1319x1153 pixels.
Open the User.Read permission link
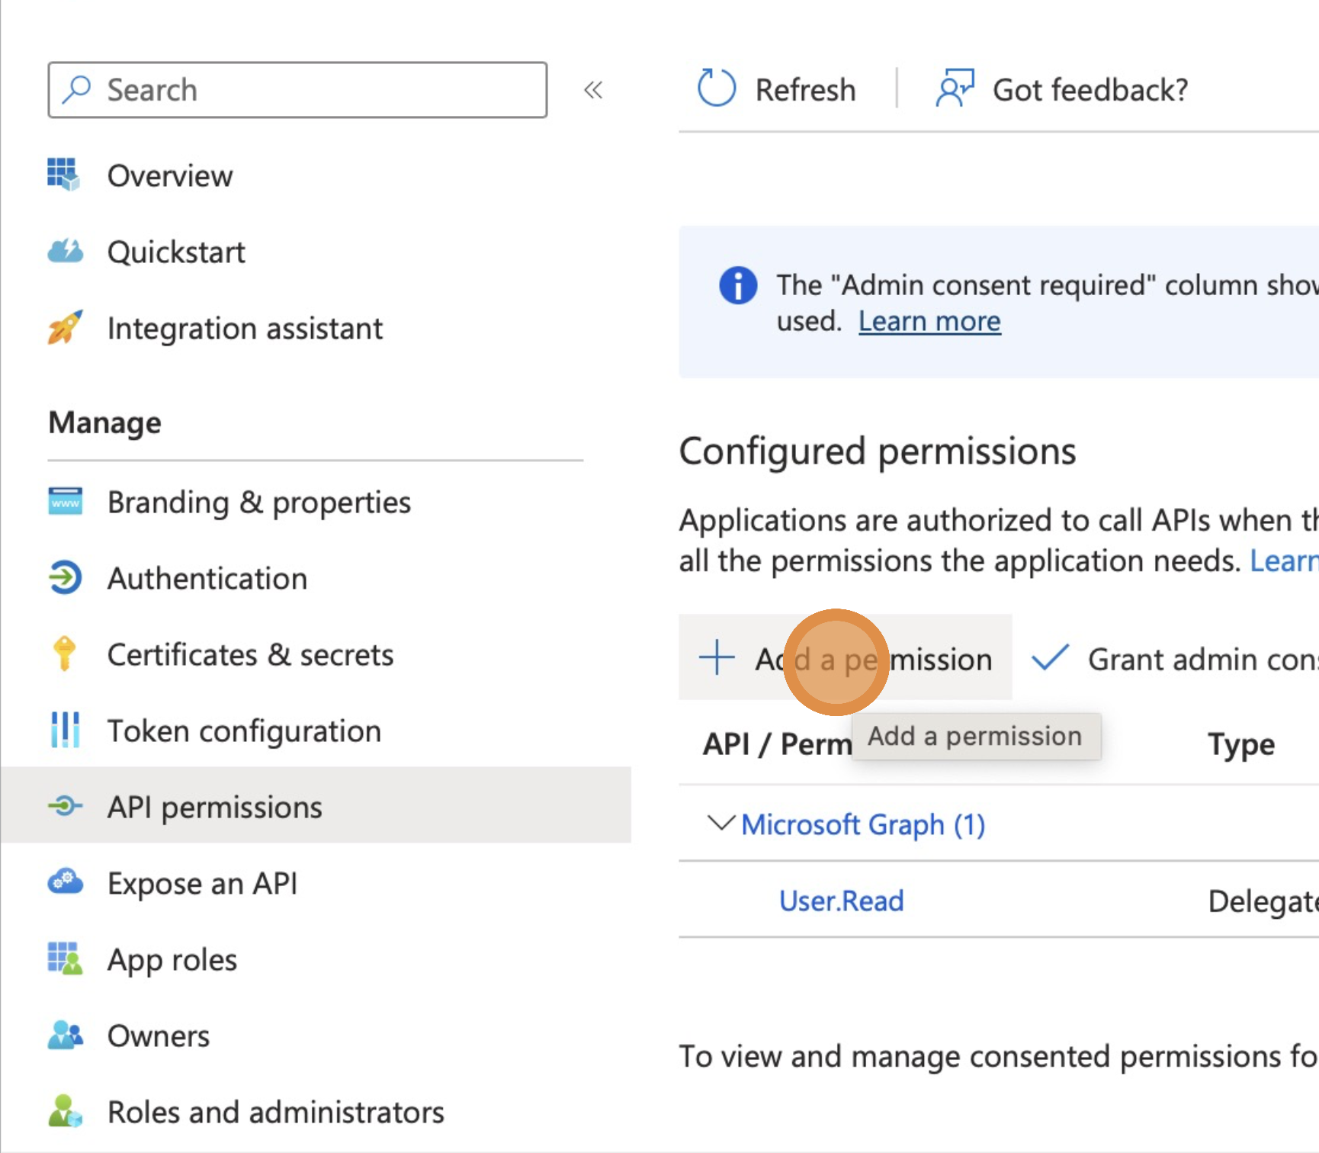click(x=841, y=901)
